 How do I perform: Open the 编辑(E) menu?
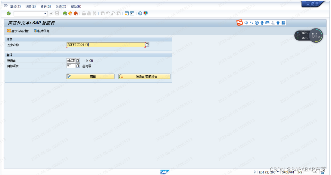coord(31,7)
